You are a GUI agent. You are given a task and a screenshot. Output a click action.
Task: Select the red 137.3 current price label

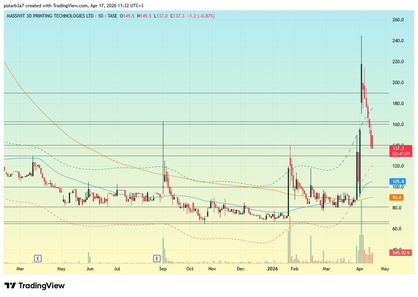[x=400, y=148]
